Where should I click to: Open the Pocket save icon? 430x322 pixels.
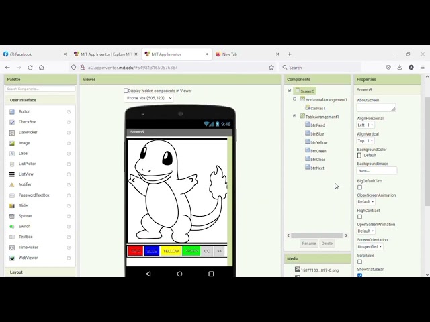(388, 67)
